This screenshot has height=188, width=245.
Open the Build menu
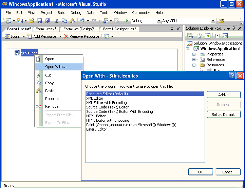[x=61, y=13]
